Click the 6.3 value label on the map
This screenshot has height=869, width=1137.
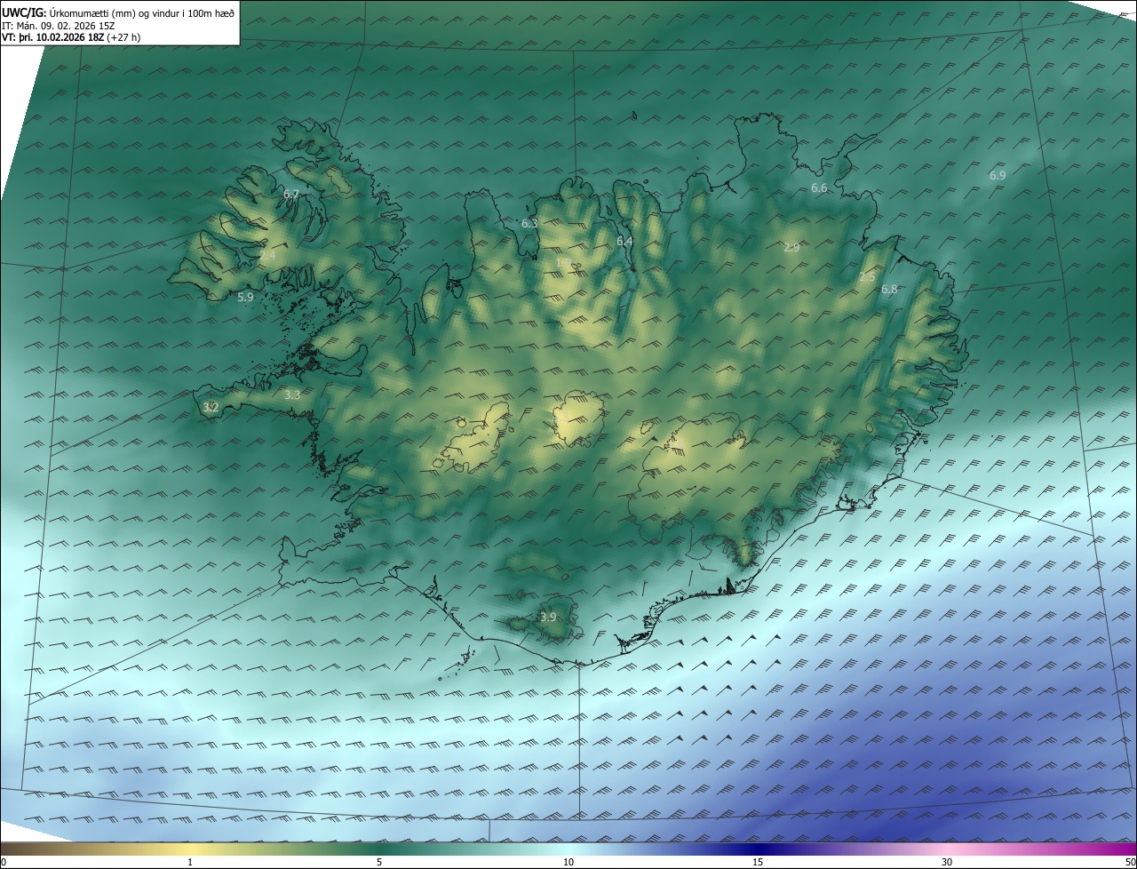tap(529, 223)
